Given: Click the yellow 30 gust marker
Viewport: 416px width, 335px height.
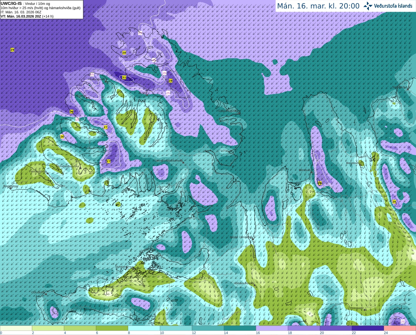Looking at the screenshot, I should pos(71,112).
